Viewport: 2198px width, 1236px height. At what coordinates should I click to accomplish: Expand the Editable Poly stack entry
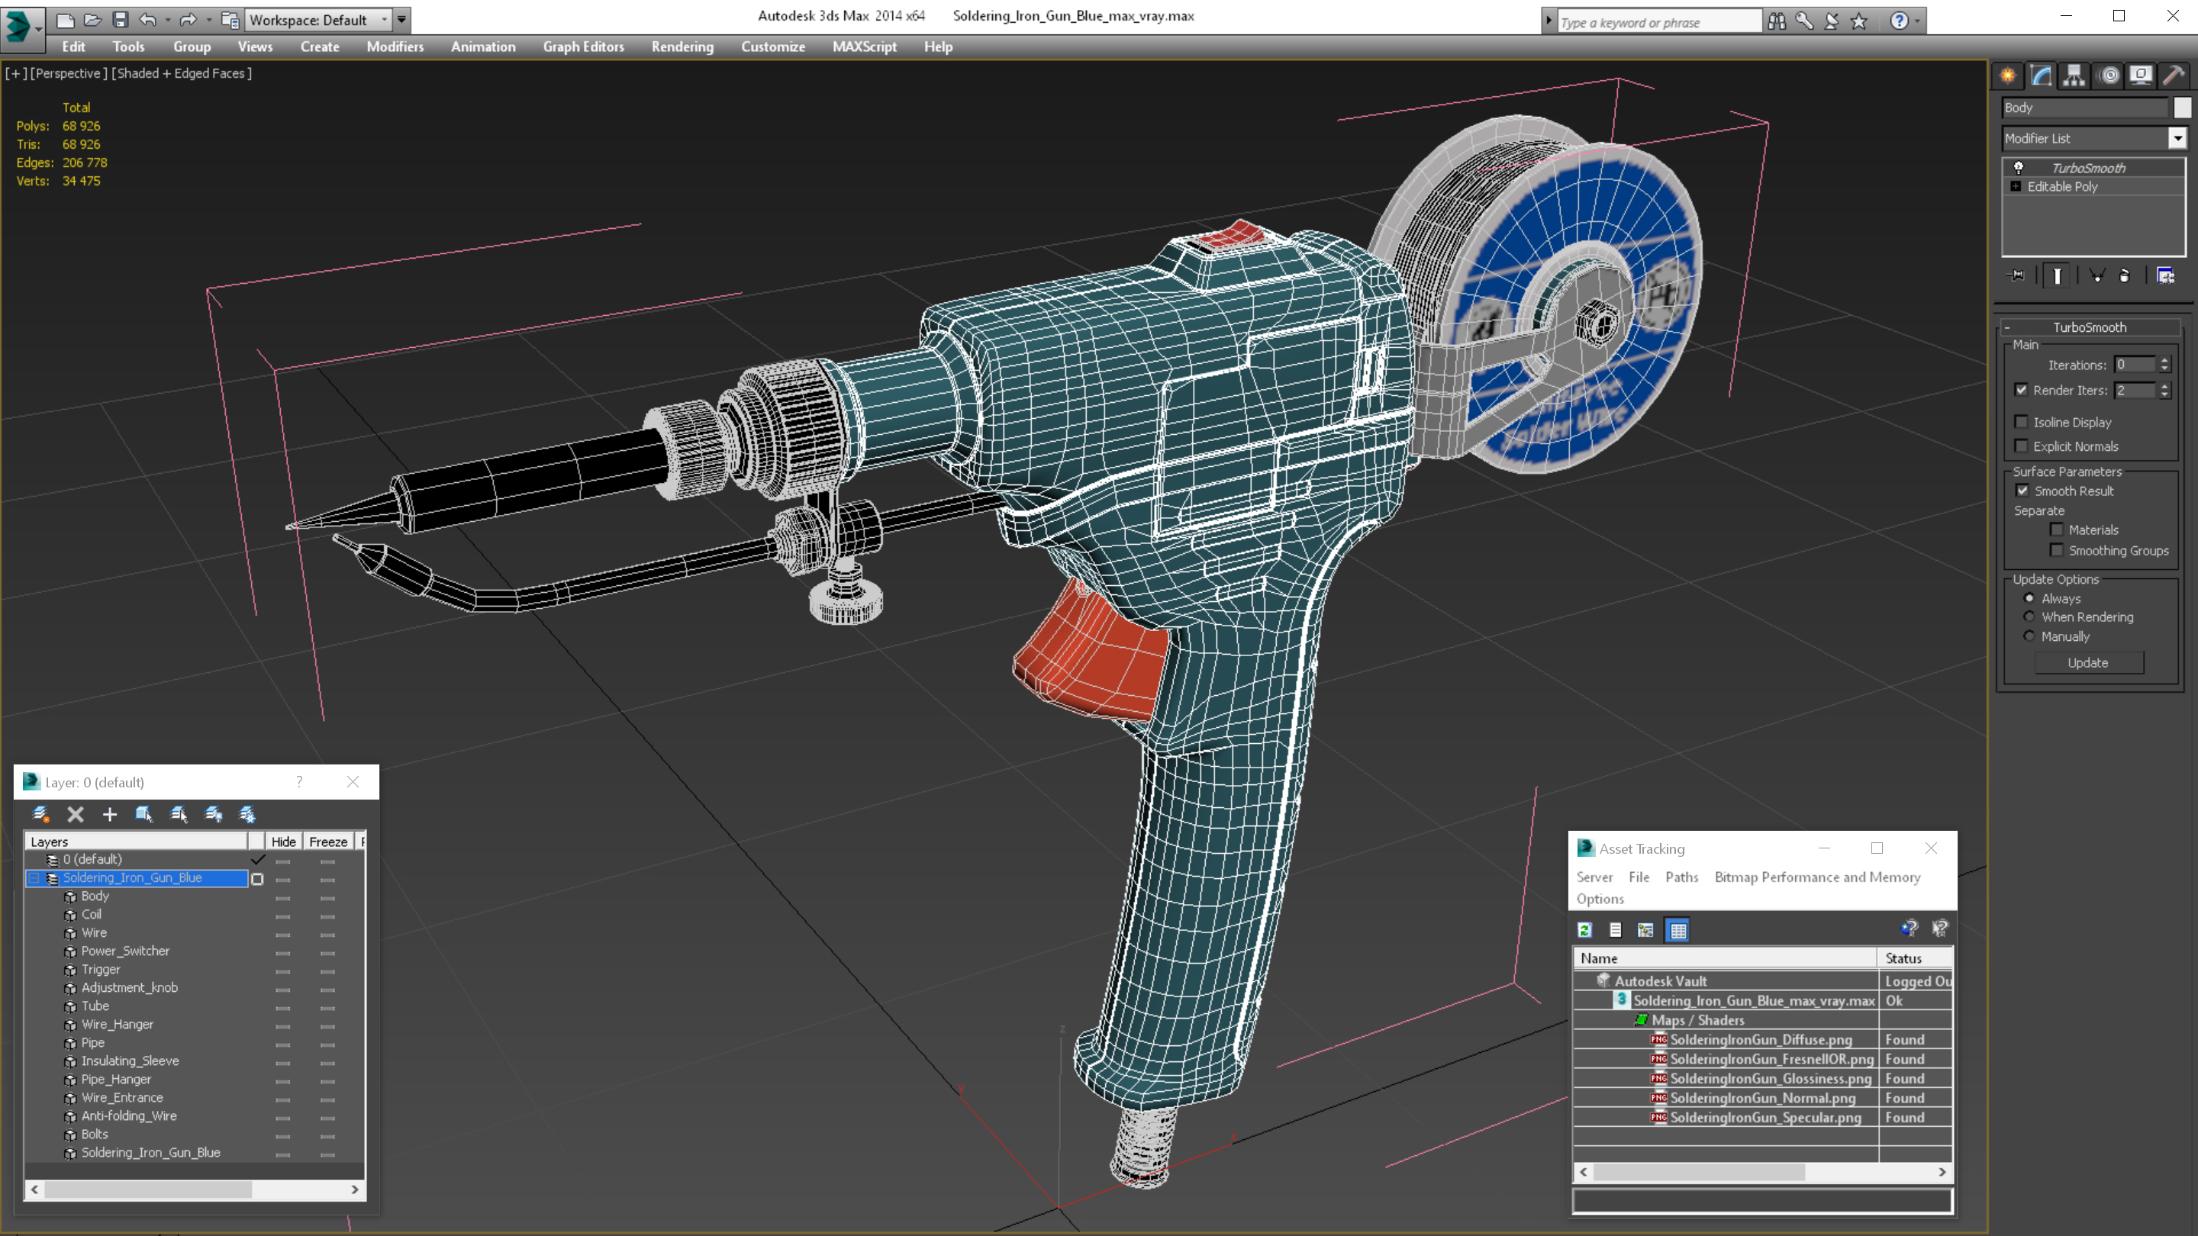(x=2016, y=186)
